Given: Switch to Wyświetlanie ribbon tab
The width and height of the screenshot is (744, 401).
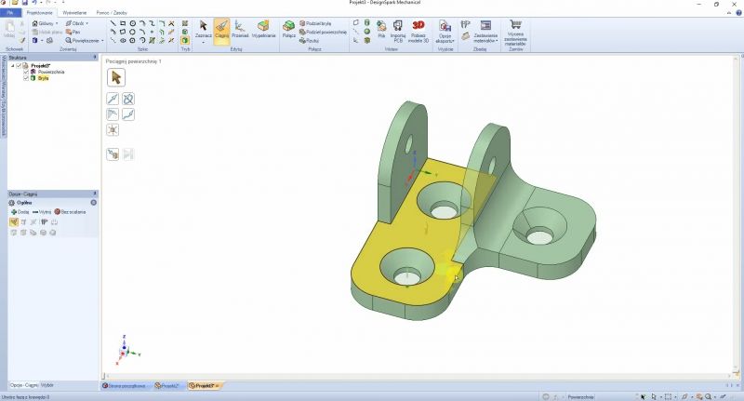Looking at the screenshot, I should [74, 13].
